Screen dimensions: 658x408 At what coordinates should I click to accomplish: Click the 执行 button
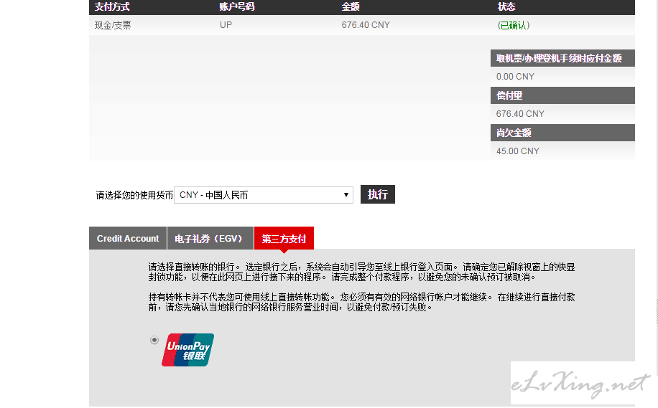378,194
